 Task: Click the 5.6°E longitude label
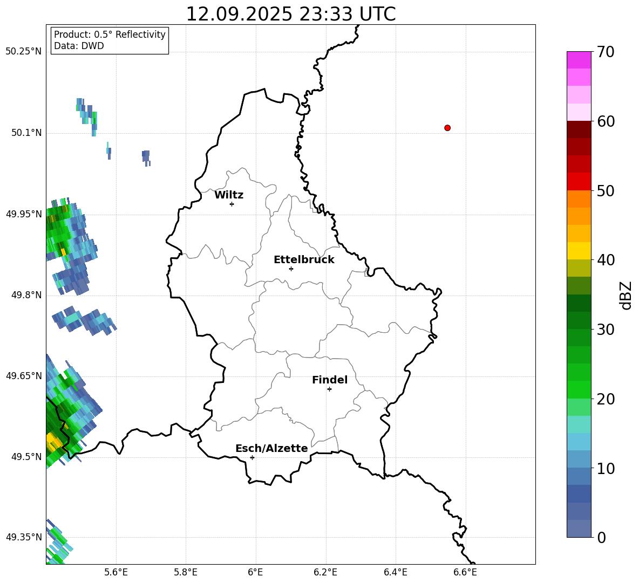[116, 572]
